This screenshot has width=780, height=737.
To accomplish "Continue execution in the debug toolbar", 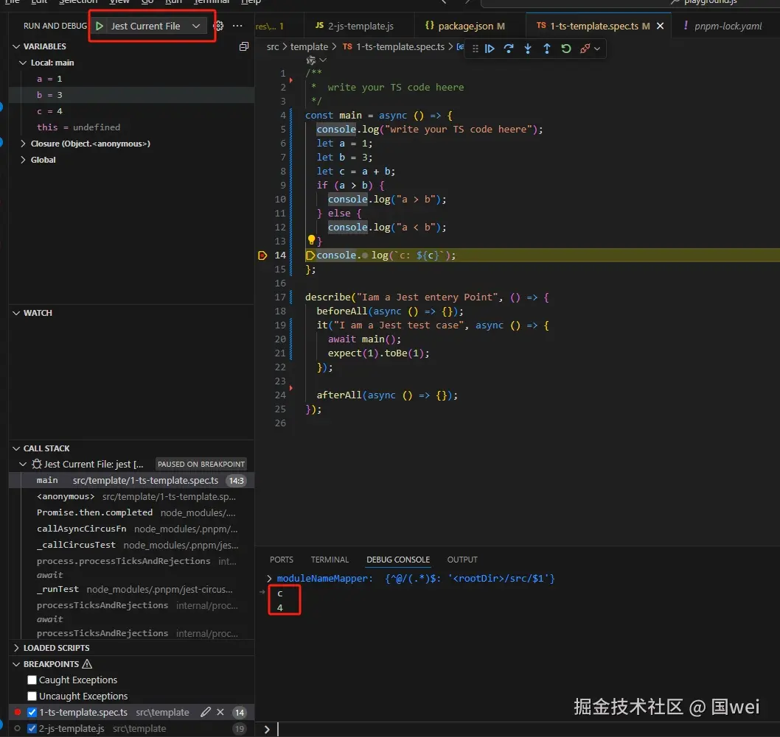I will click(490, 49).
